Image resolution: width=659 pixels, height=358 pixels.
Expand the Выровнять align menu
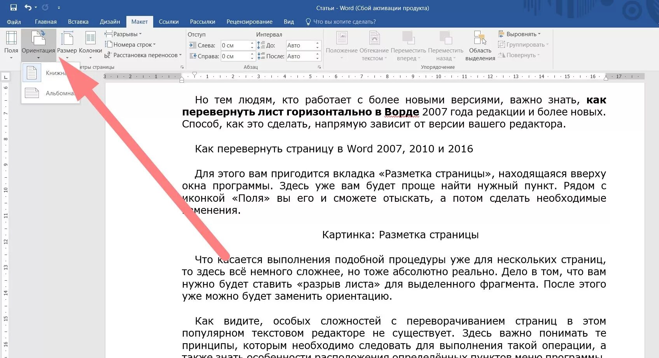tap(519, 34)
